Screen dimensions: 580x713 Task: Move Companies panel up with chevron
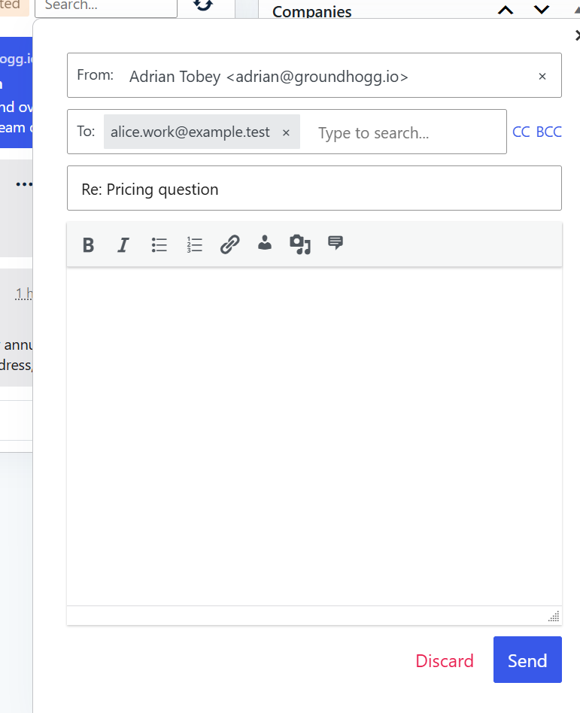pyautogui.click(x=506, y=10)
